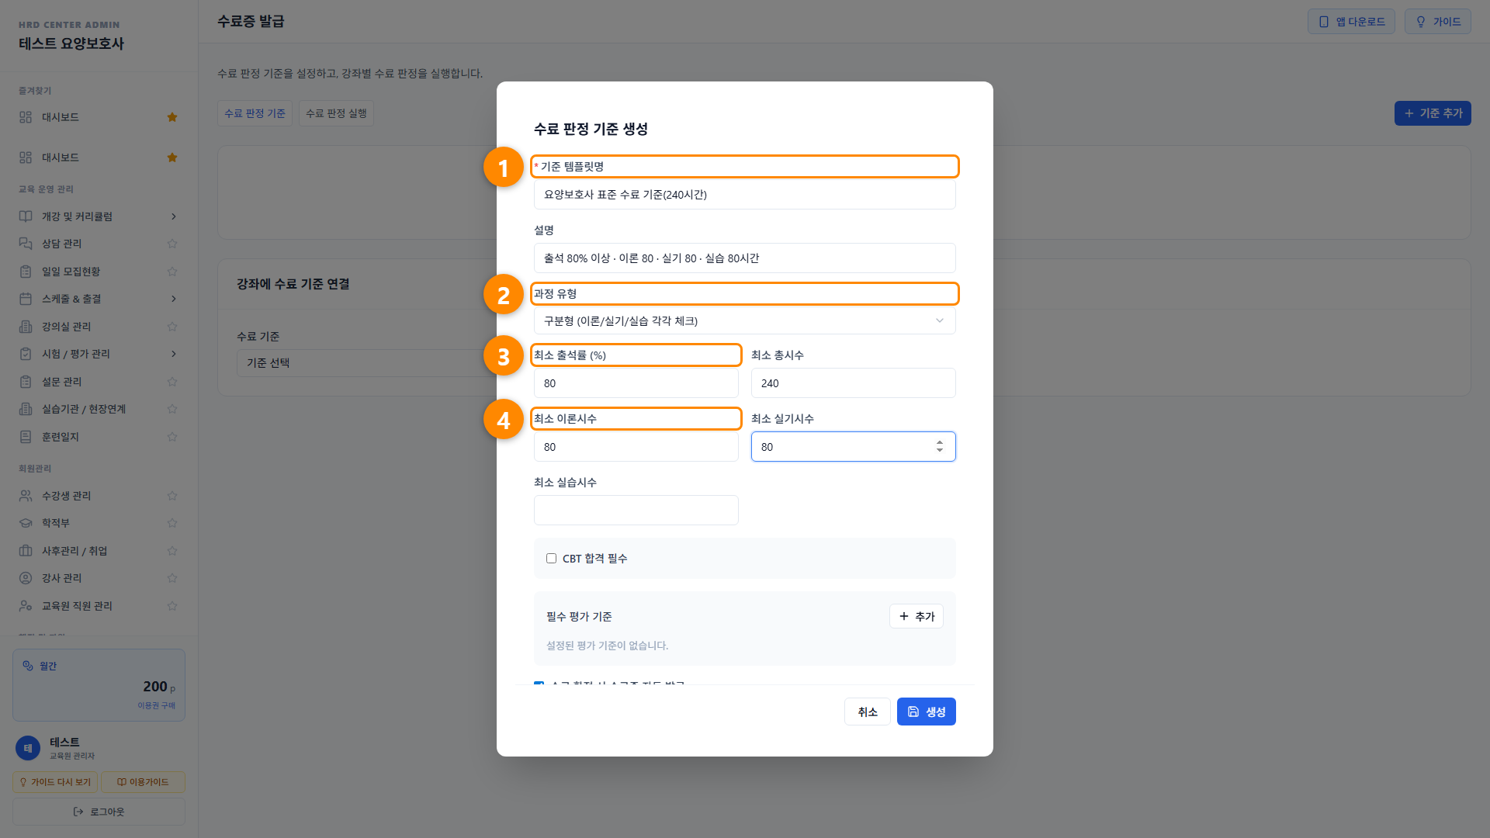Click the 이용권 구매 link
Viewport: 1490px width, 838px height.
pos(156,705)
